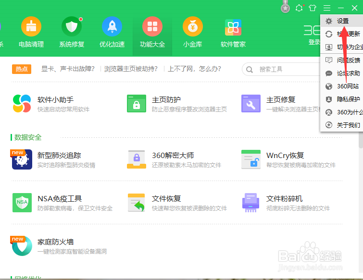Click the 显卡、声卡出故障? link
363x280 pixels.
coord(68,69)
